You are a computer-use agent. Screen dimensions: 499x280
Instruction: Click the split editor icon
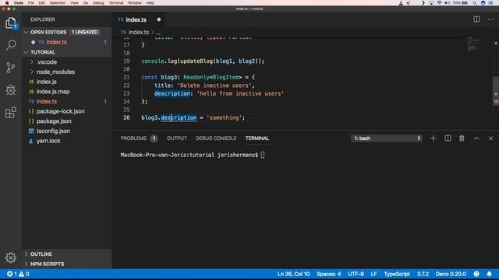tap(476, 19)
